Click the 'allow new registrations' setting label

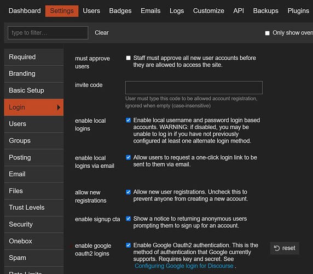point(91,196)
